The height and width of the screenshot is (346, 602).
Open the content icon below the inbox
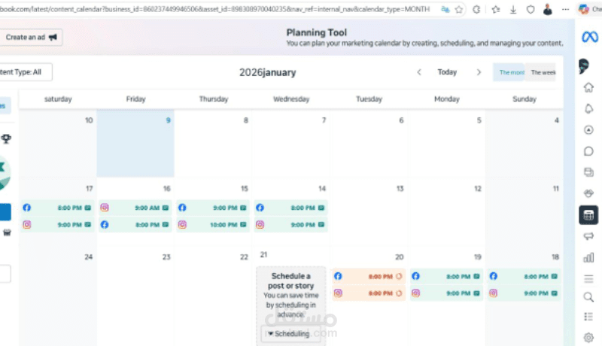pos(588,171)
